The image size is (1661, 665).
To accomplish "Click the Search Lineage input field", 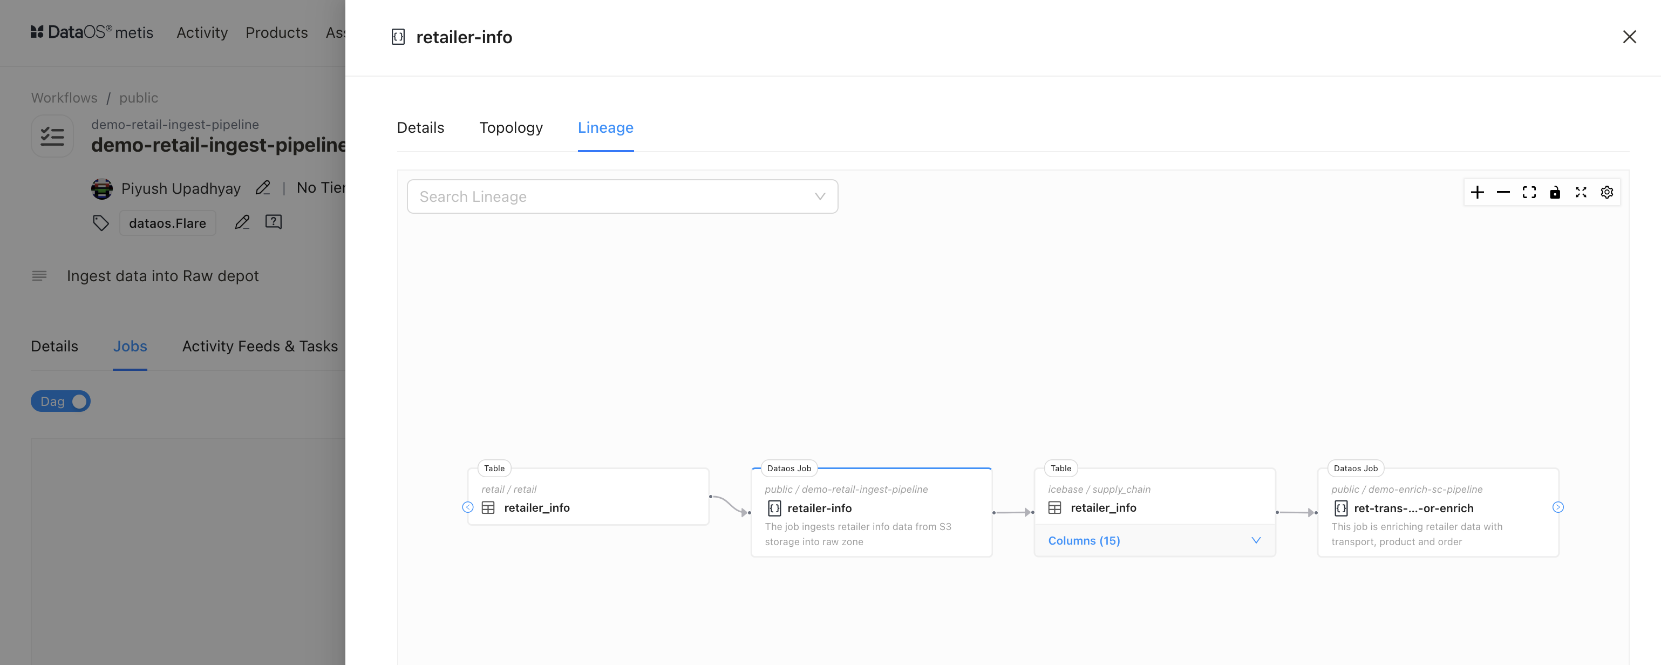I will [x=623, y=195].
